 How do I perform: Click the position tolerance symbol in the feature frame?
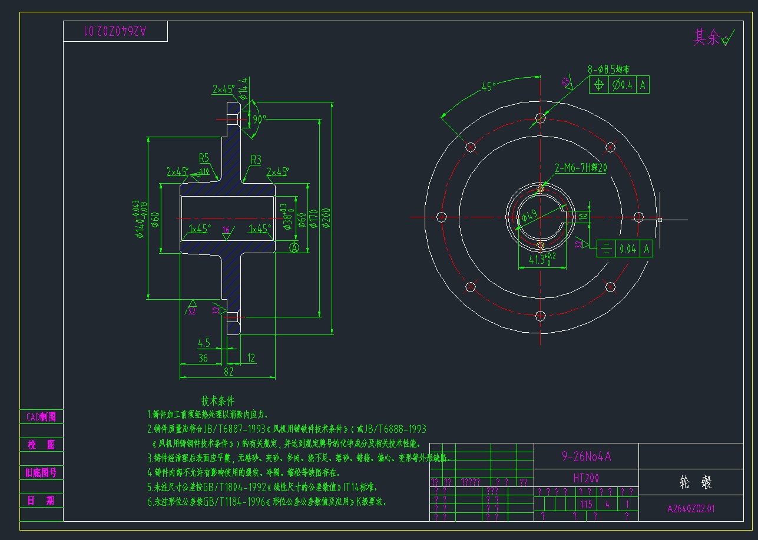598,85
